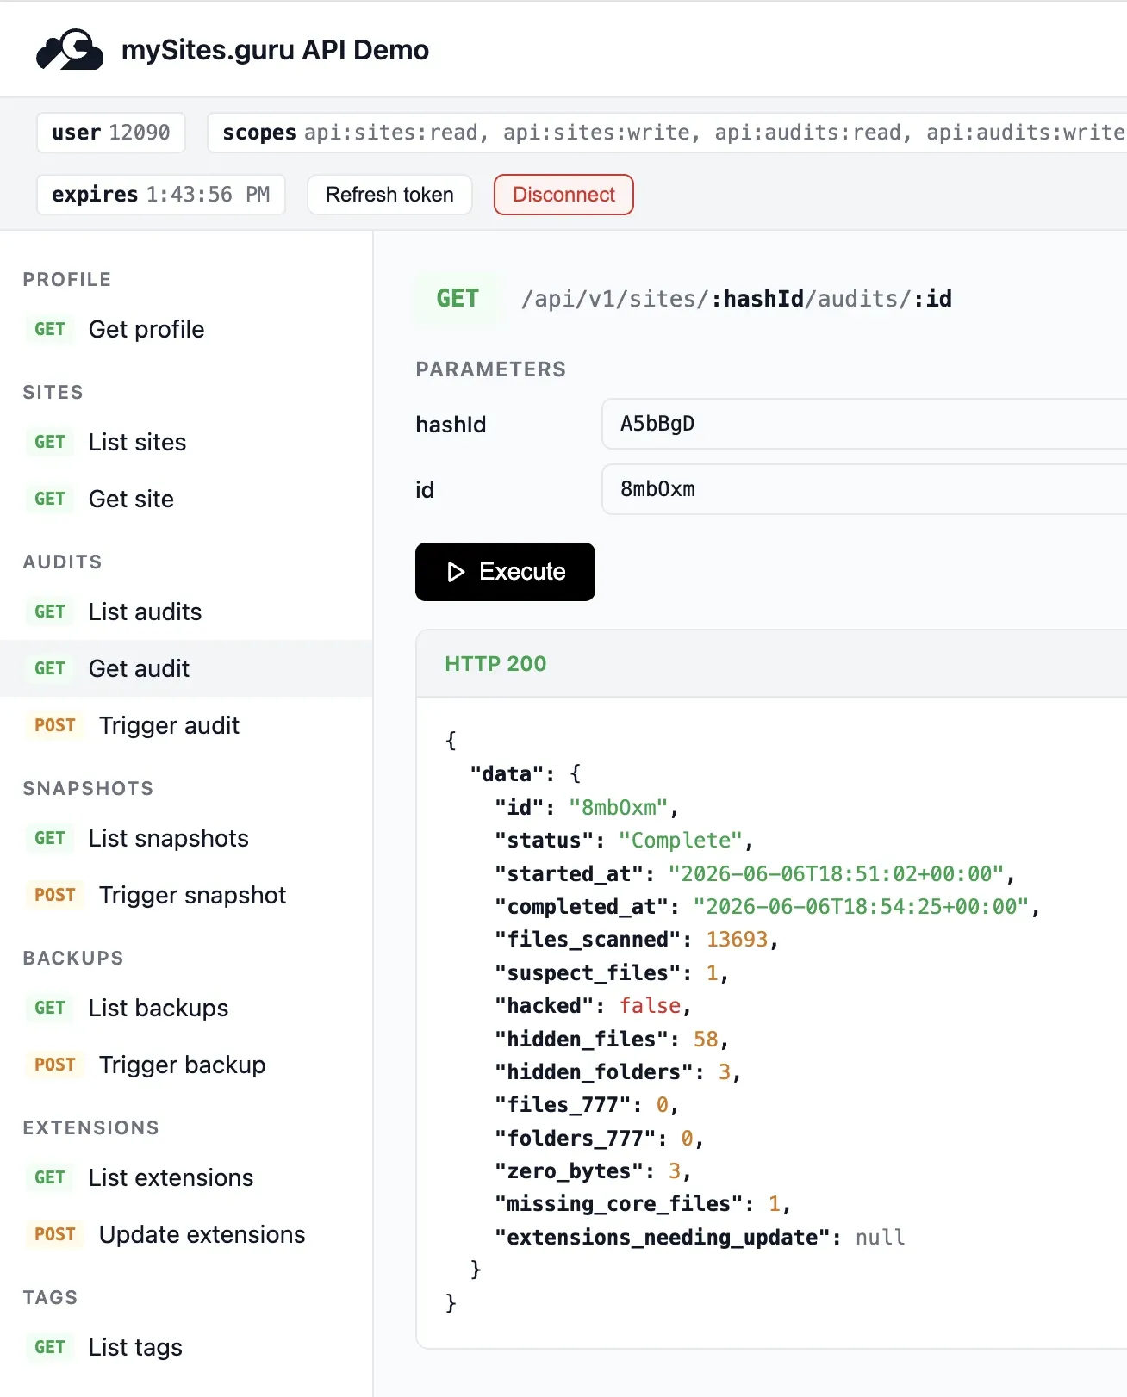Click the PARAMETERS section heading
This screenshot has width=1127, height=1397.
pos(491,369)
